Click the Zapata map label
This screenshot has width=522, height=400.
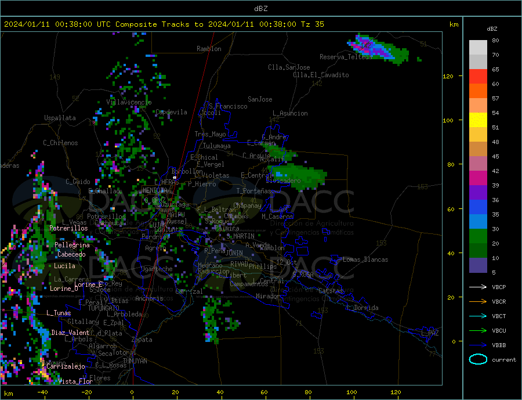tap(142, 340)
